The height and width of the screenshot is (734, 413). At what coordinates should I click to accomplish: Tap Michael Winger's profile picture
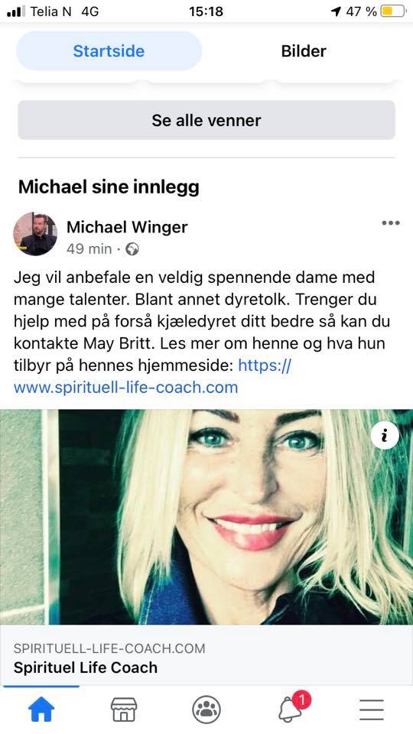35,234
